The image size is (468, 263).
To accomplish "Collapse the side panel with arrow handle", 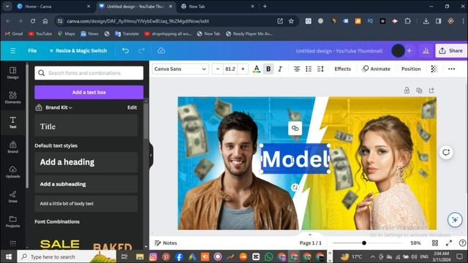I will 151,155.
